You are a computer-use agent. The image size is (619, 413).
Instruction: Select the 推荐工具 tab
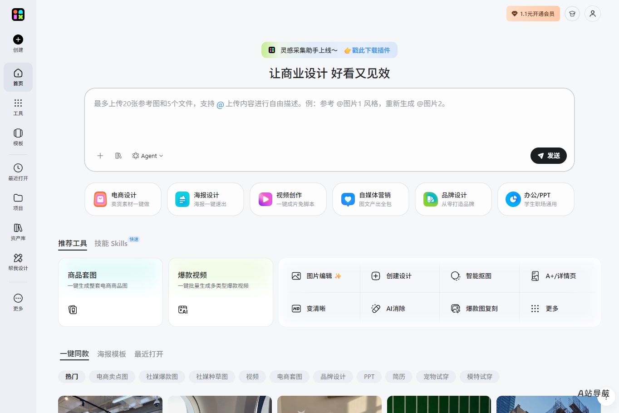(73, 243)
